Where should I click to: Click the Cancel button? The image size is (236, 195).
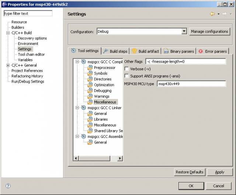tap(218, 186)
